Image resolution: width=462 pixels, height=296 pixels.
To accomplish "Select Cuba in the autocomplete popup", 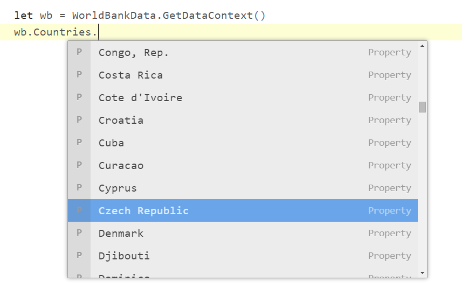I will 243,143.
